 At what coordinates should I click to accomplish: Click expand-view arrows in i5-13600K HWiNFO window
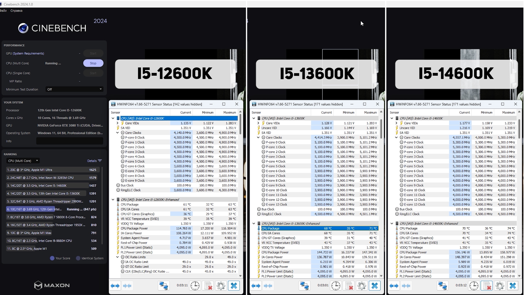256,286
